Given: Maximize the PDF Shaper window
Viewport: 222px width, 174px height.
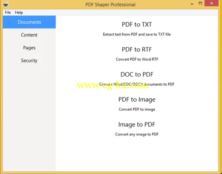Looking at the screenshot, I should pyautogui.click(x=200, y=3).
